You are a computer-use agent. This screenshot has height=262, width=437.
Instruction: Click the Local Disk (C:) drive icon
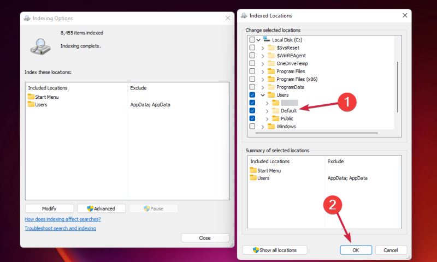tap(267, 40)
